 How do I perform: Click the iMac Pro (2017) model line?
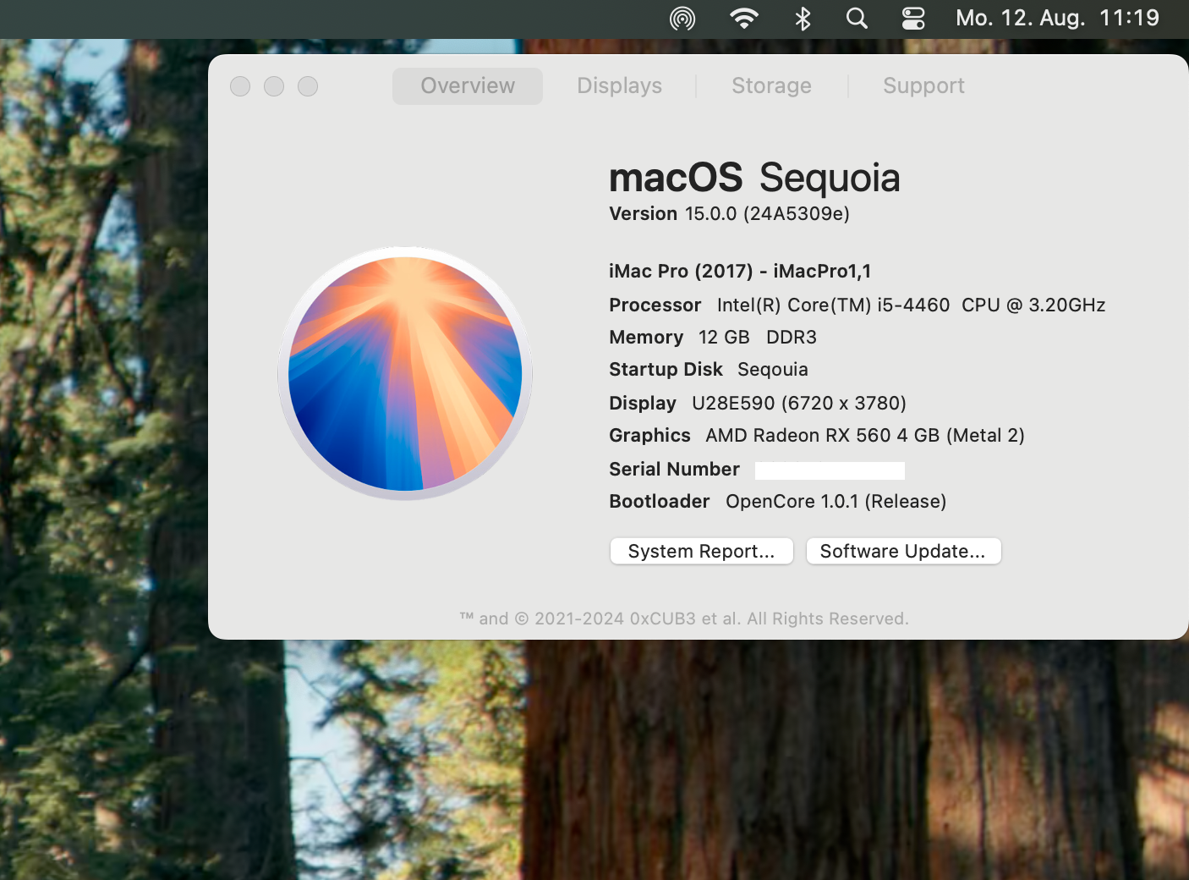point(740,272)
